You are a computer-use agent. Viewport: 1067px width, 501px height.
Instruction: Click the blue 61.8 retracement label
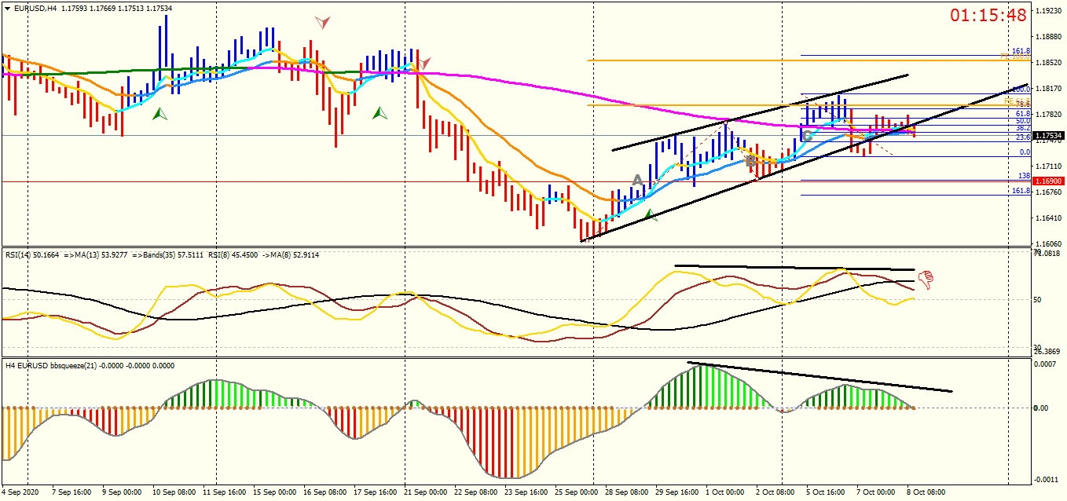(x=1023, y=114)
